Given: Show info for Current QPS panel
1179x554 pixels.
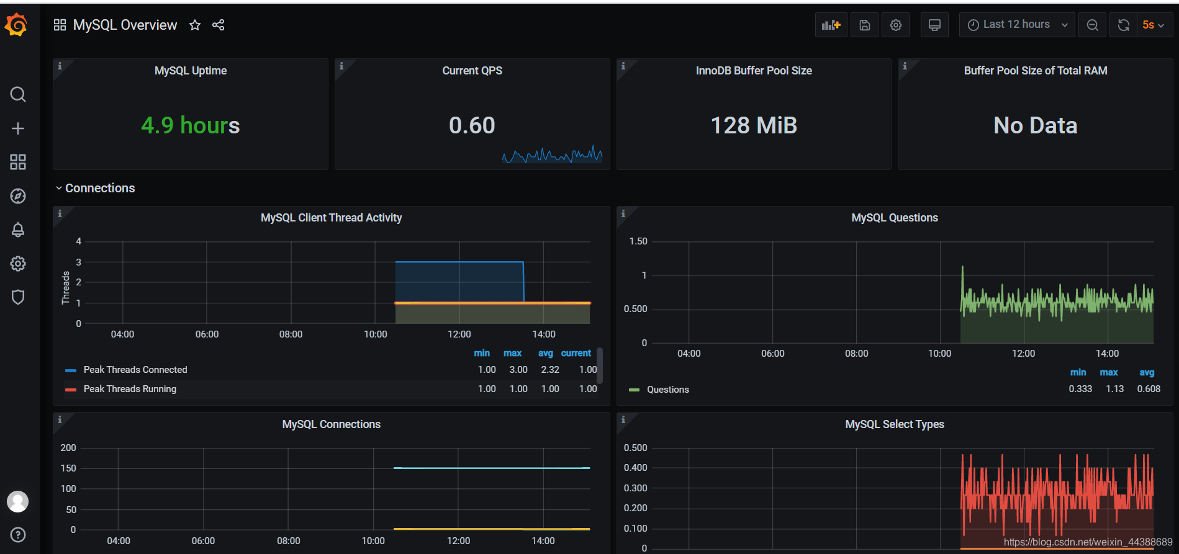Looking at the screenshot, I should (341, 66).
